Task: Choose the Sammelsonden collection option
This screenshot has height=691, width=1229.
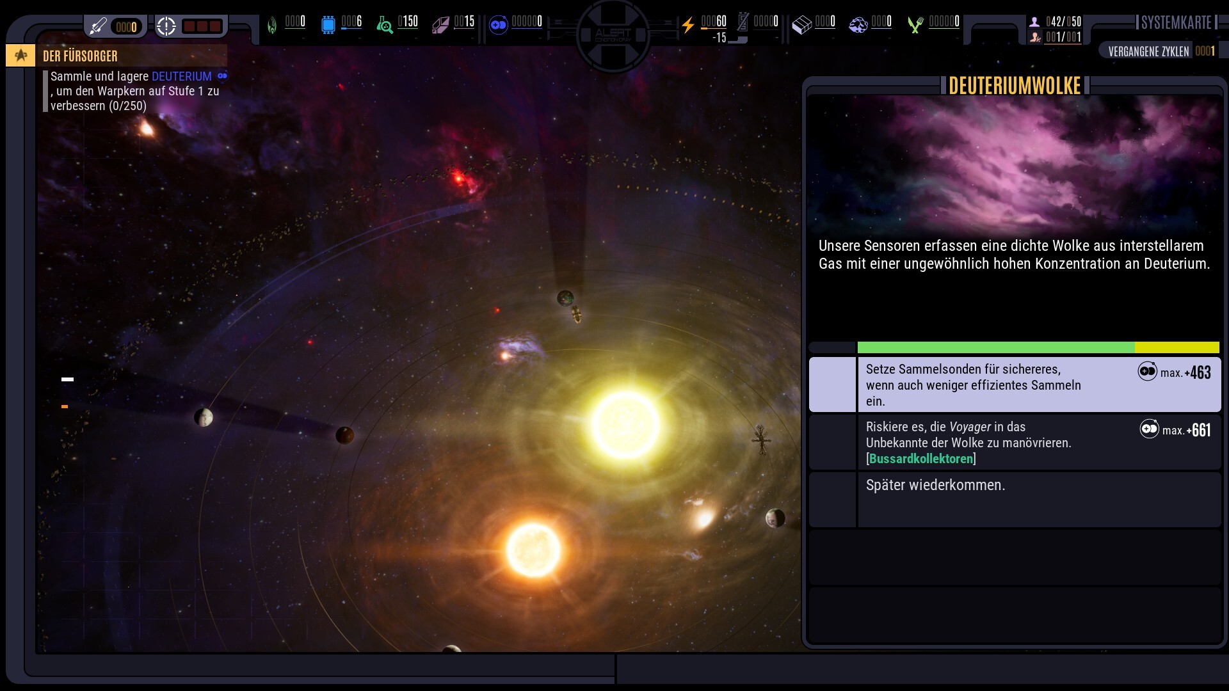Action: [1015, 385]
